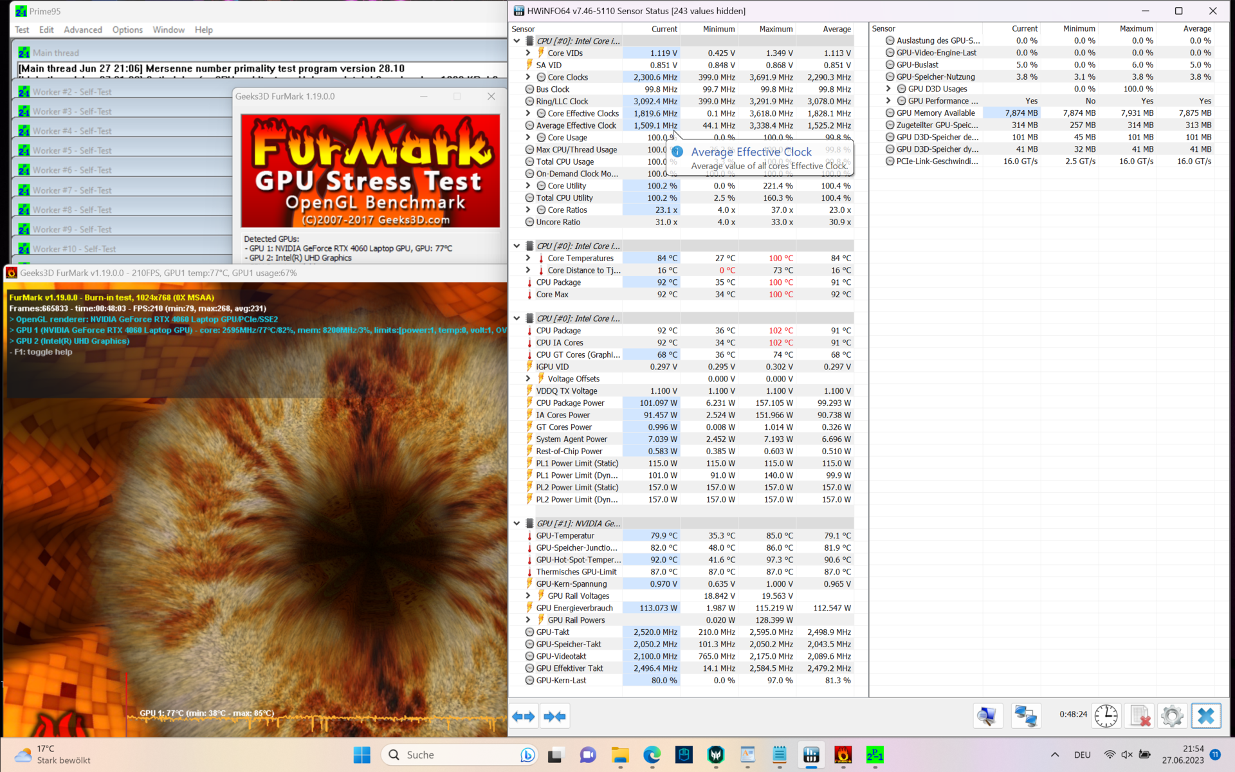Expand the Core Temperatures row
The width and height of the screenshot is (1235, 772).
click(x=528, y=258)
